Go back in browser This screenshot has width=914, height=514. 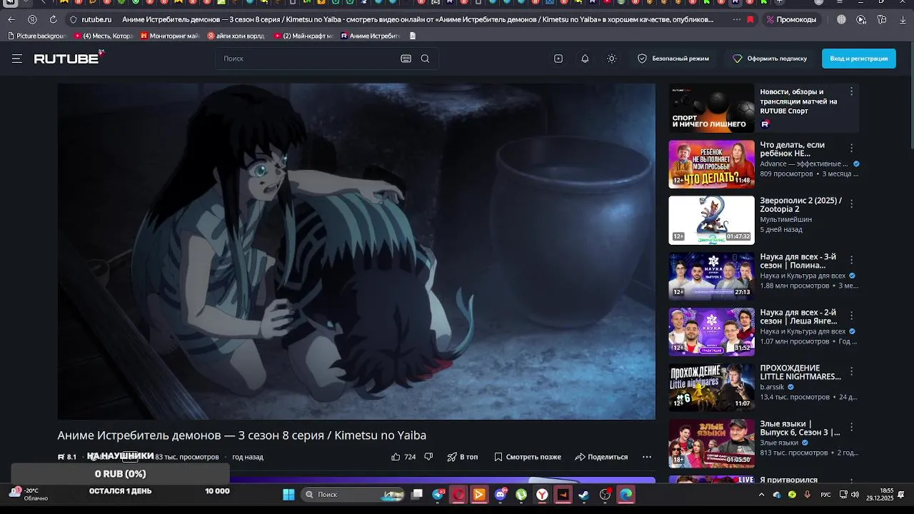pyautogui.click(x=11, y=19)
